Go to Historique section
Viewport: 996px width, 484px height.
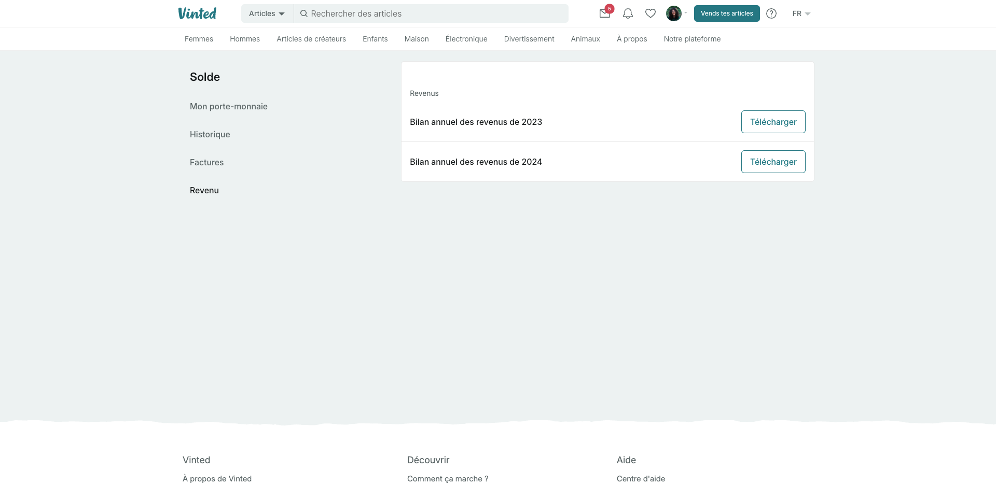[x=210, y=134]
